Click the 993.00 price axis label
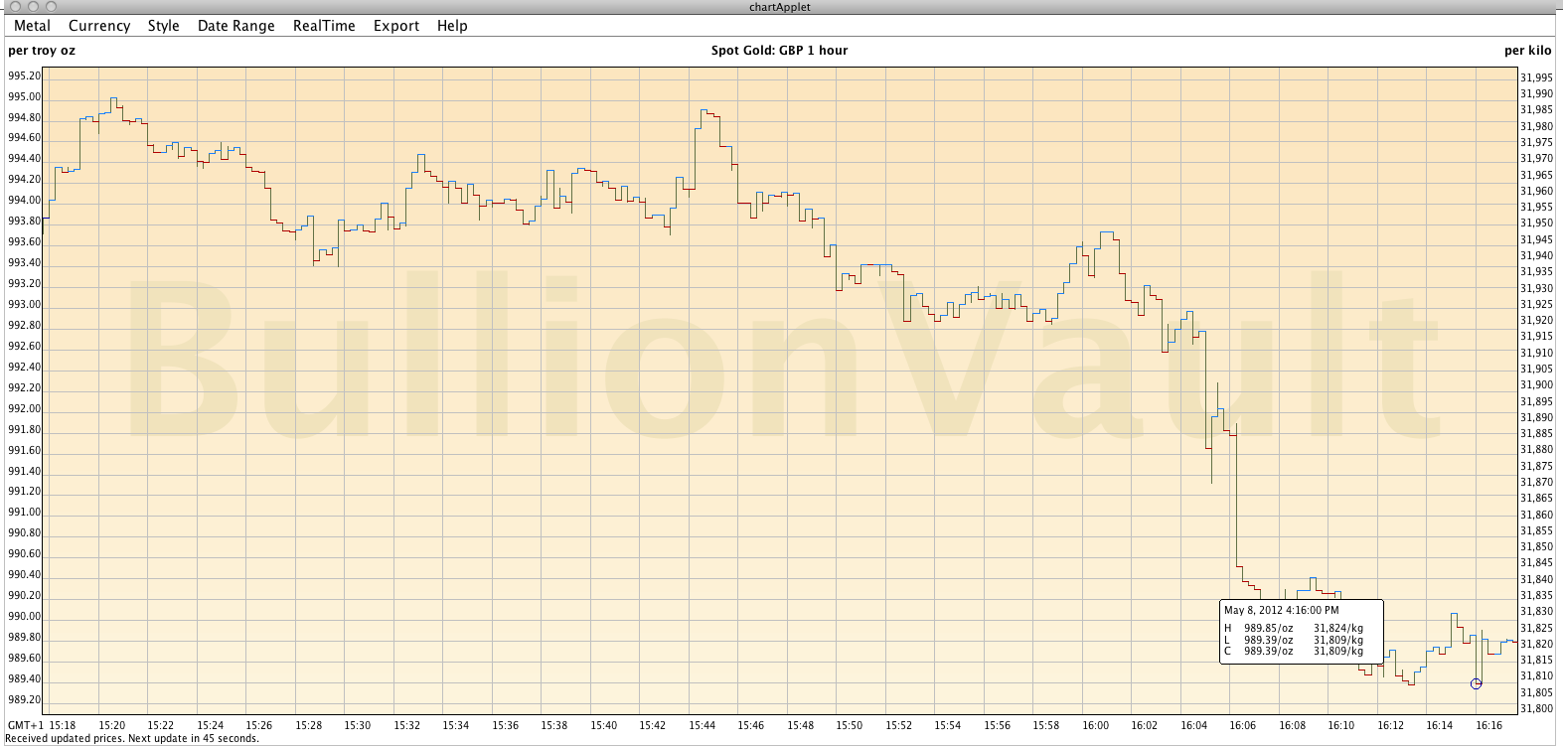Viewport: 1563px width, 746px height. coord(25,305)
